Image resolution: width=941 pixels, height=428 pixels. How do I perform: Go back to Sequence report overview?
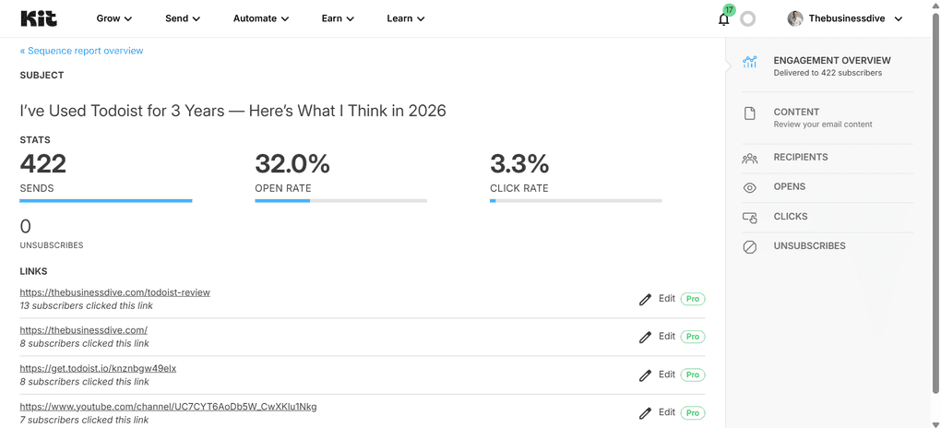pos(81,51)
